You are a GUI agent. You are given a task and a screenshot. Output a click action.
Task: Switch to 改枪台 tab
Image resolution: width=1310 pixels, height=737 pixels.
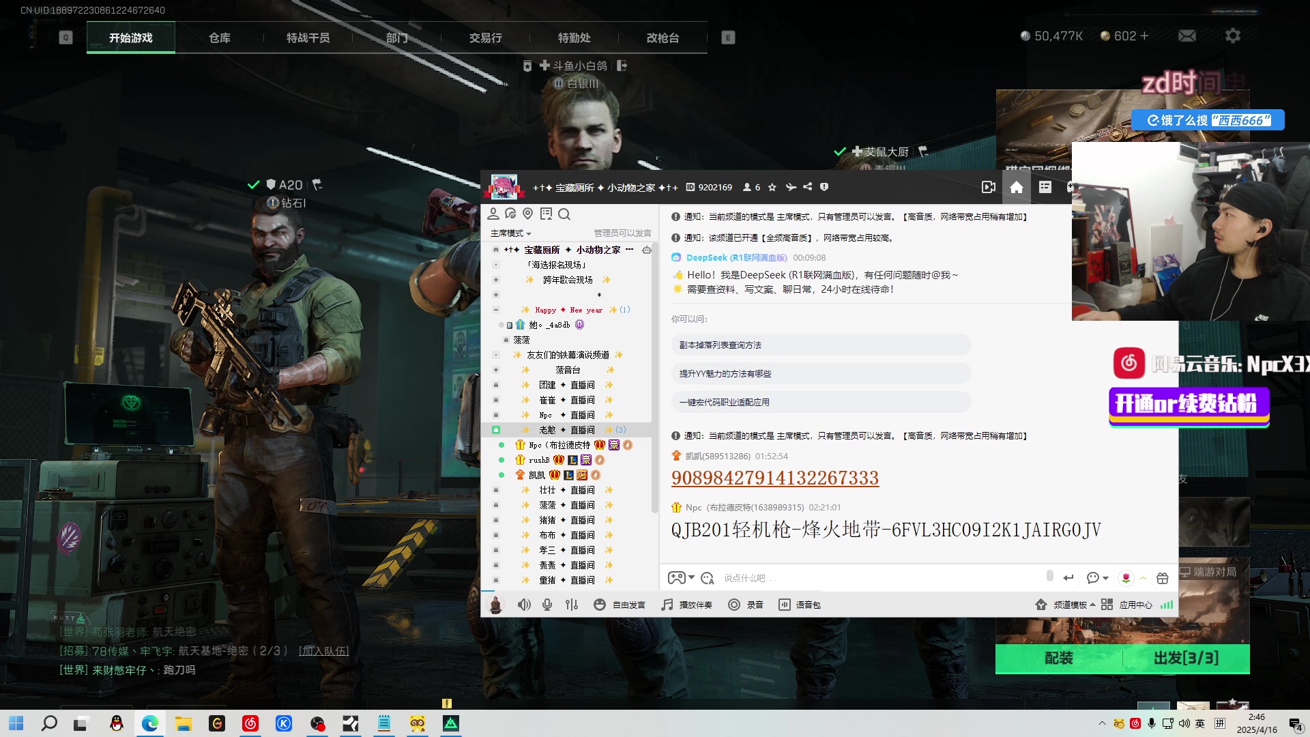tap(663, 38)
